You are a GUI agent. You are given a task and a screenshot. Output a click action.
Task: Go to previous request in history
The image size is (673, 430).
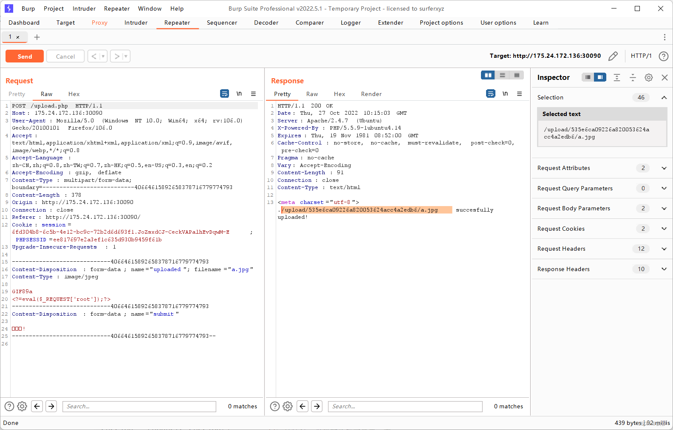[x=94, y=56]
